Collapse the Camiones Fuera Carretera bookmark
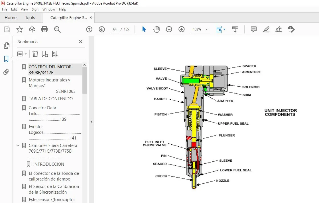 click(18, 145)
